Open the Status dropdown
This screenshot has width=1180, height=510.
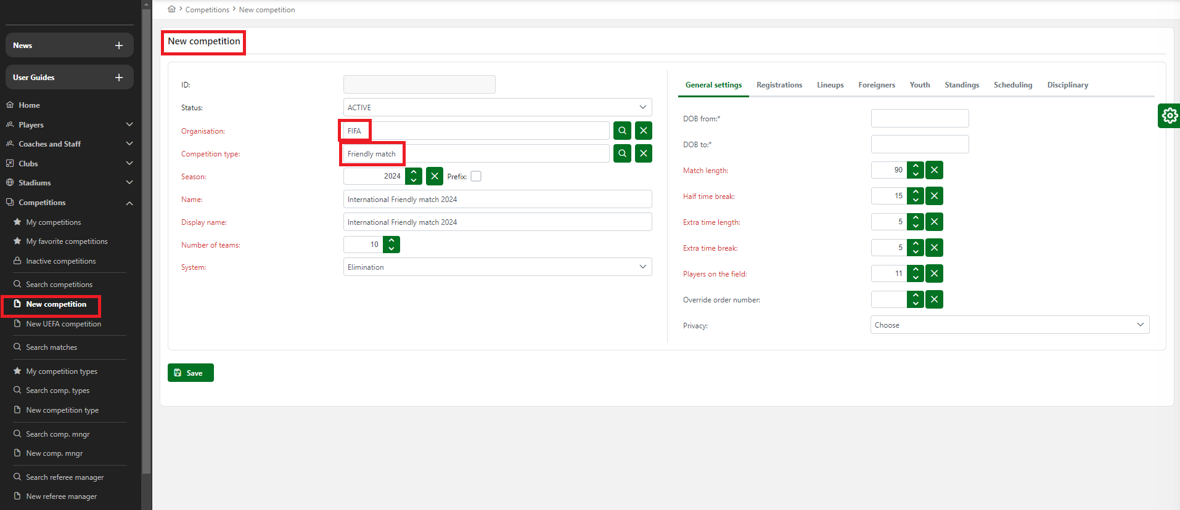pyautogui.click(x=497, y=107)
